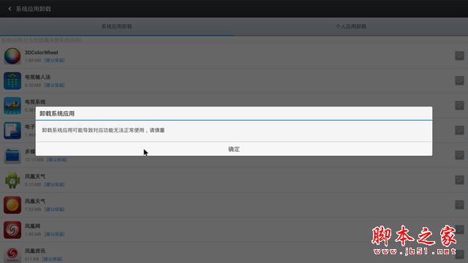The image size is (468, 263).
Task: Select the 电视输入法 app name
Action: click(37, 77)
